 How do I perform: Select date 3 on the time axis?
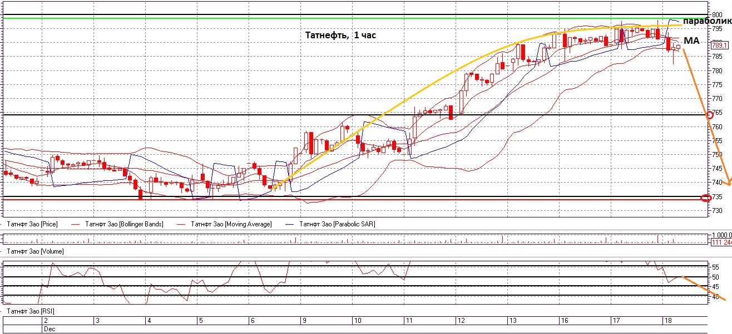pyautogui.click(x=98, y=321)
